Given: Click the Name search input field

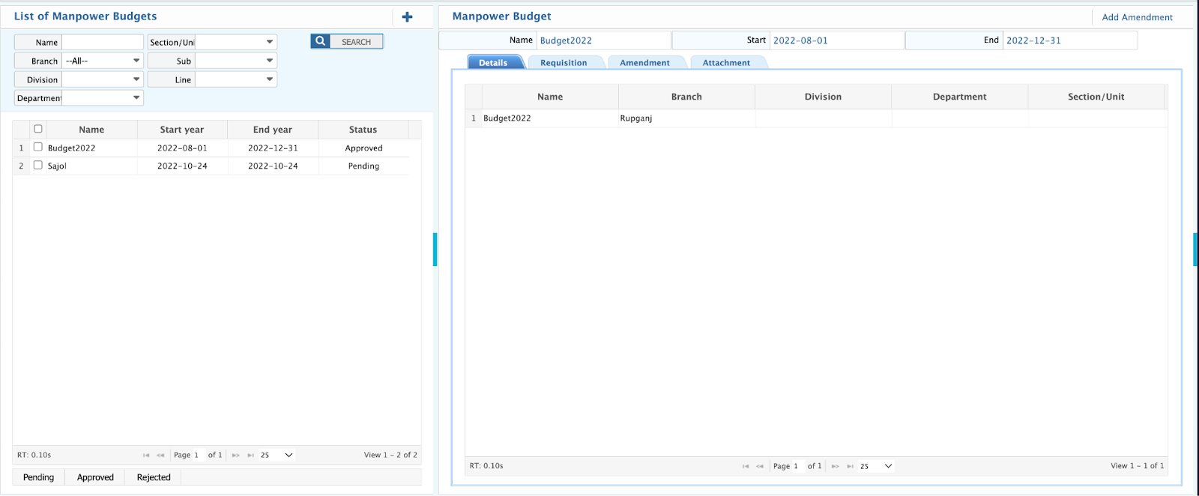Looking at the screenshot, I should click(x=102, y=42).
